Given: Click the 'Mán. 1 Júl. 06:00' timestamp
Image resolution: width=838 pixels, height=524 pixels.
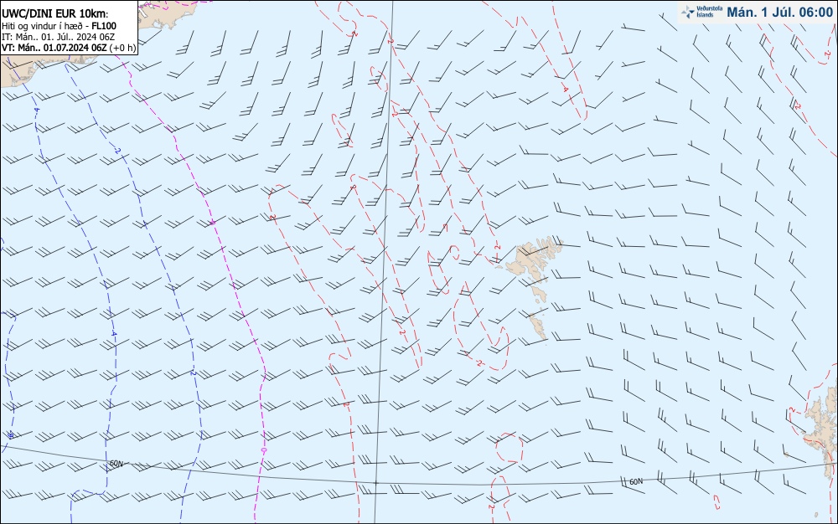Looking at the screenshot, I should tap(779, 13).
